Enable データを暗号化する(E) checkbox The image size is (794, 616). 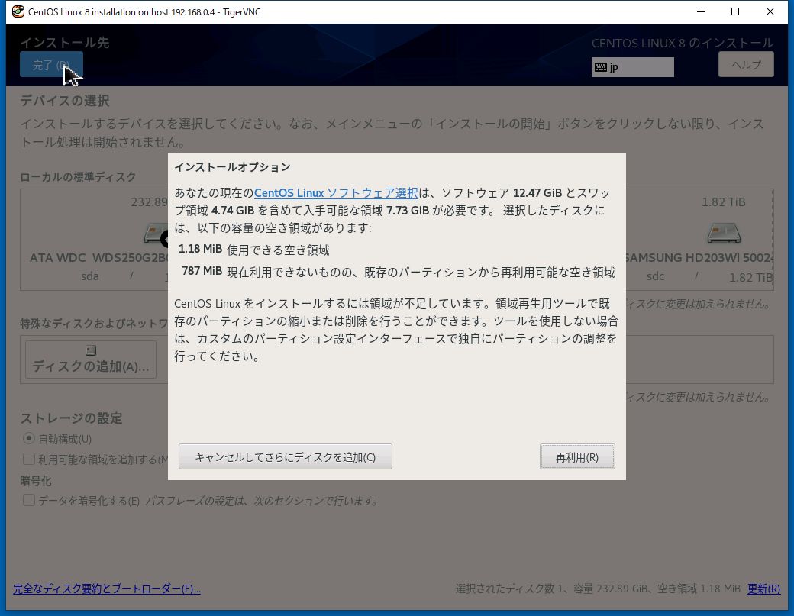click(29, 500)
